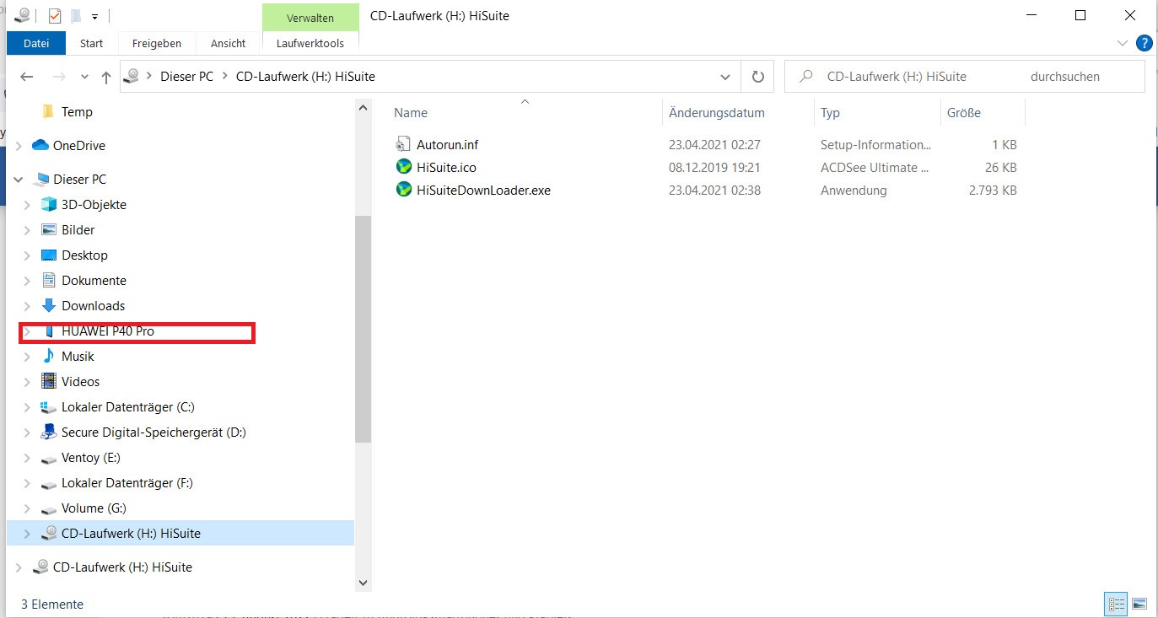Click into the search box
Viewport: 1158px width, 618px height.
click(964, 77)
